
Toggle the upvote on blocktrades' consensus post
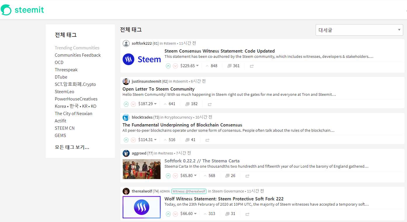(126, 140)
